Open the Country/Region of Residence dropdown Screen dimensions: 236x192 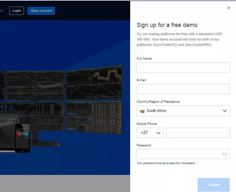(183, 111)
